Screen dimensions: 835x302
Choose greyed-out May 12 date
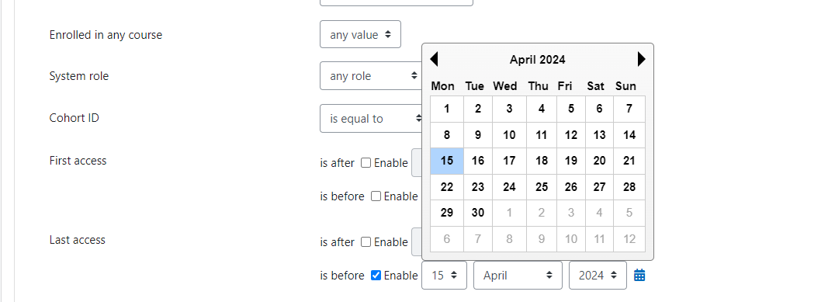pos(629,238)
